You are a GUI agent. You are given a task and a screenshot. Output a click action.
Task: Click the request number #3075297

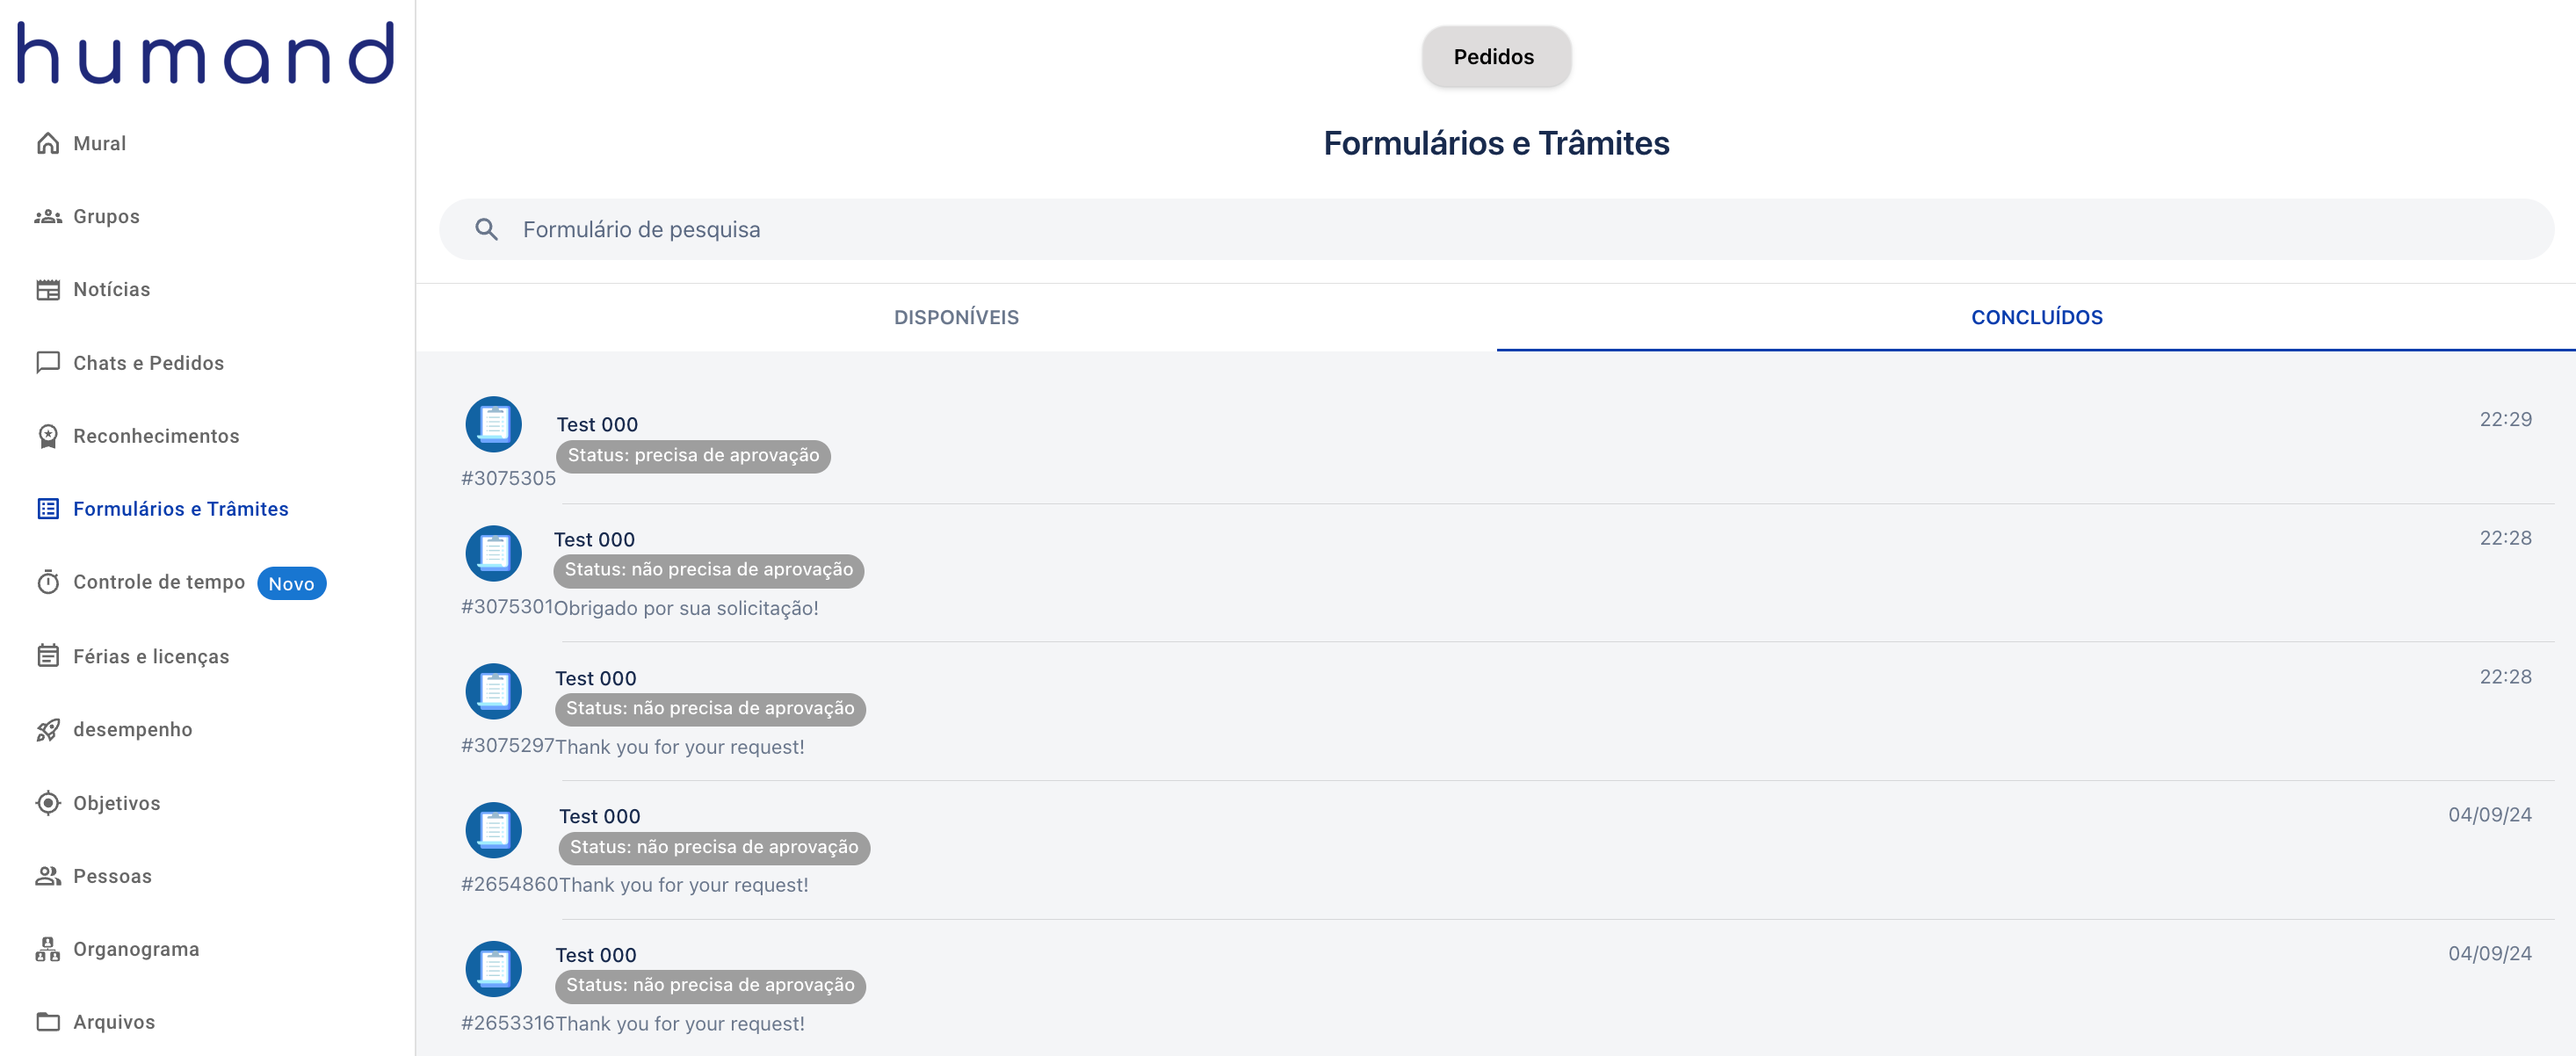pos(508,746)
